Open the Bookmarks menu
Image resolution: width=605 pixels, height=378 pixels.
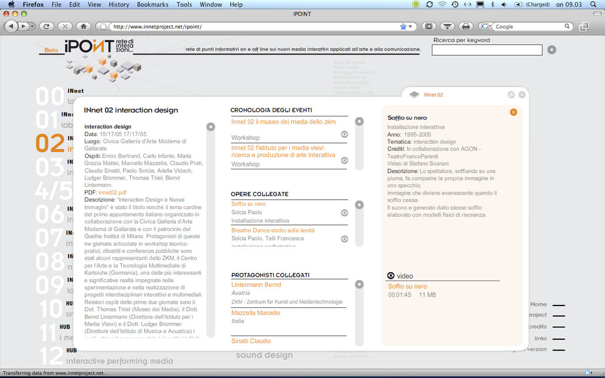tap(153, 5)
